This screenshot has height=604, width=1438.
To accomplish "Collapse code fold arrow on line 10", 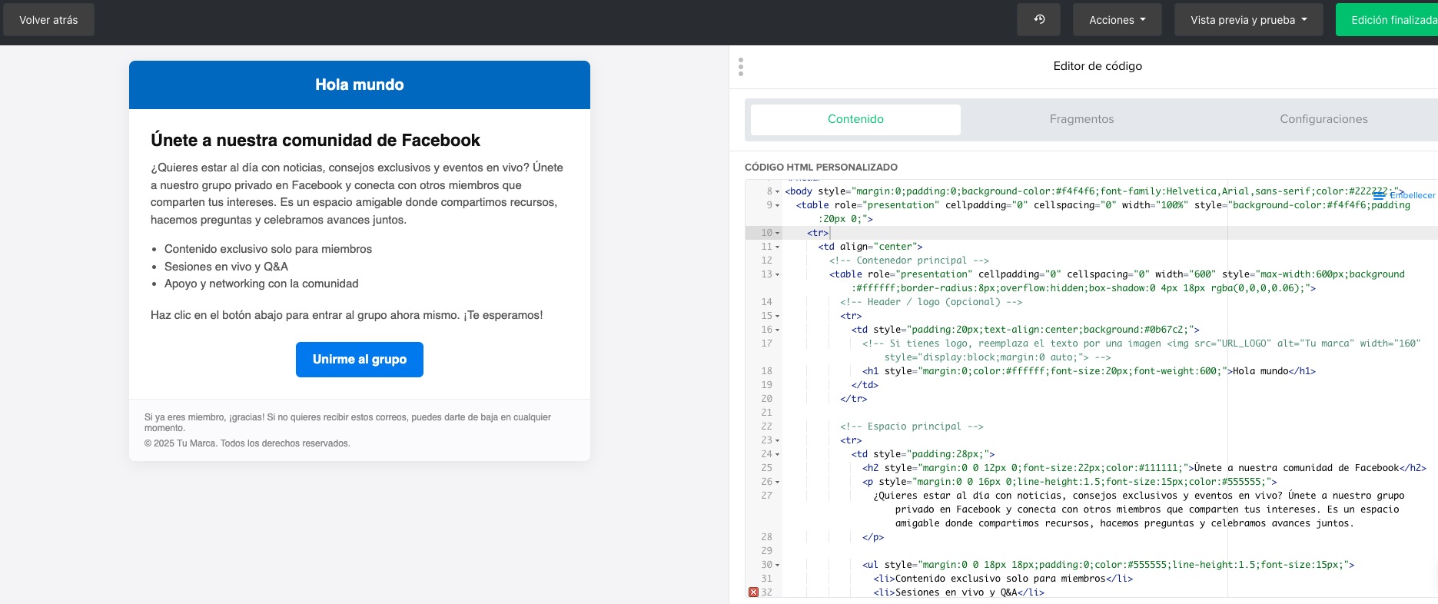I will [x=777, y=233].
